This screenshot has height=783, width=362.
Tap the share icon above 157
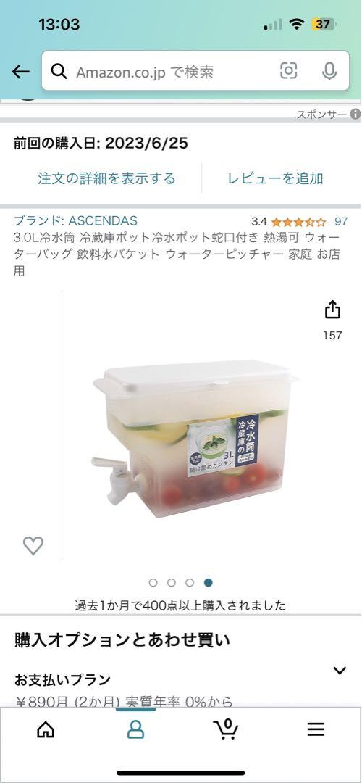pyautogui.click(x=332, y=310)
